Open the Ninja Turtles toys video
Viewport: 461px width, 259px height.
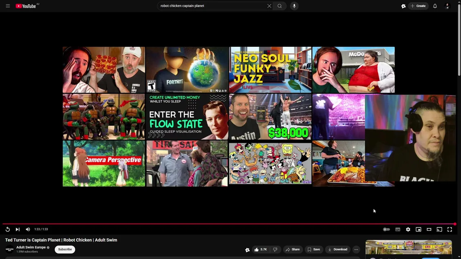pyautogui.click(x=104, y=117)
